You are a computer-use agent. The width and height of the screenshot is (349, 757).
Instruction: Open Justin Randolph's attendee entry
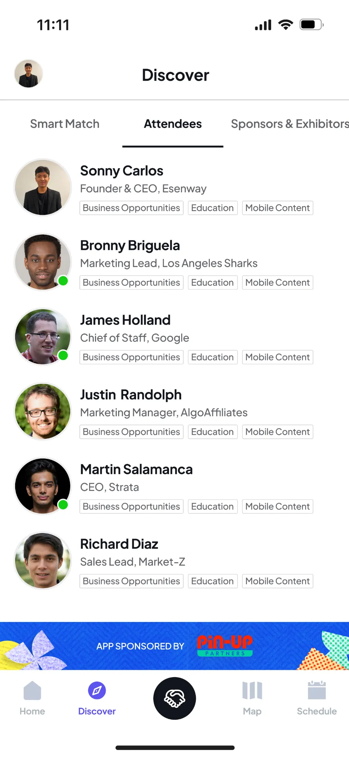[x=174, y=411]
